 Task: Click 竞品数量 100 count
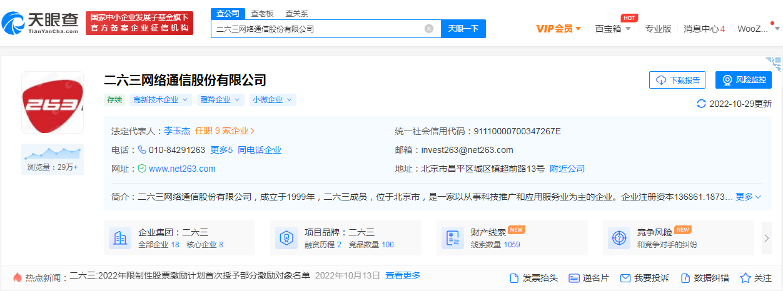(371, 245)
